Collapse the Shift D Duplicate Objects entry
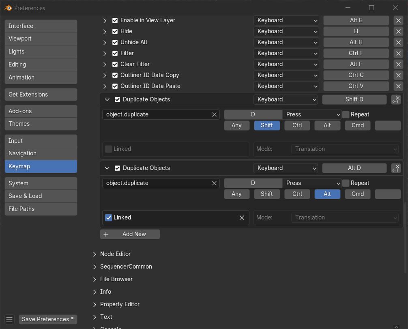This screenshot has height=329, width=408. click(x=107, y=99)
